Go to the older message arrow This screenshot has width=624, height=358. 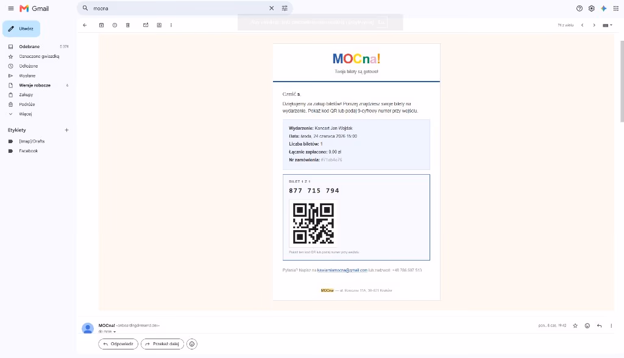point(594,25)
